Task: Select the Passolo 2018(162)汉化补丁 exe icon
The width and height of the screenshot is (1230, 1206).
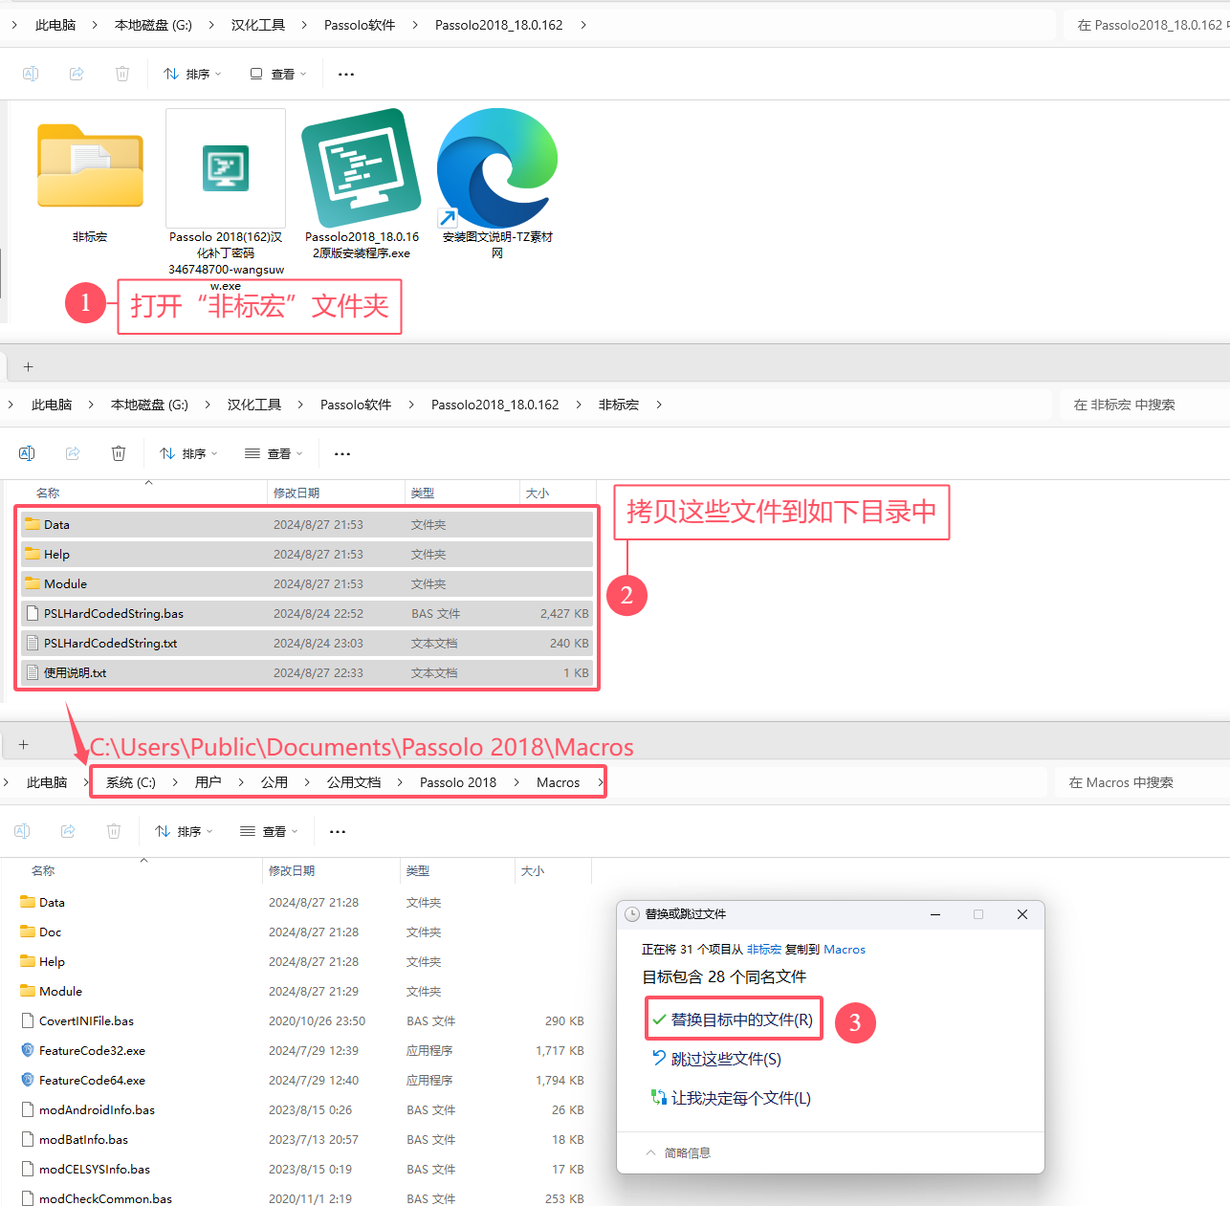Action: (x=226, y=168)
